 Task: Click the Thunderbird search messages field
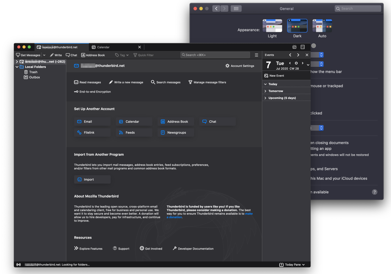pos(215,55)
